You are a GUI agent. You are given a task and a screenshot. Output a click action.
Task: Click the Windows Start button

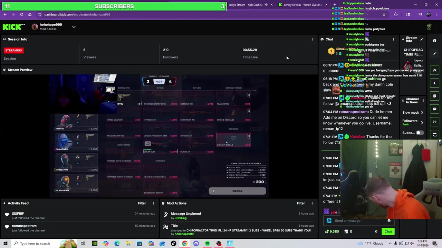pyautogui.click(x=6, y=244)
